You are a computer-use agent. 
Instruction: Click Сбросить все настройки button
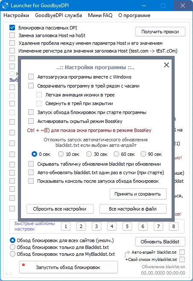click(x=60, y=209)
